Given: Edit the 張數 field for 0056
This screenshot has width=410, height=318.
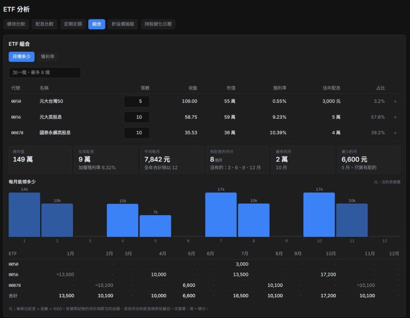Looking at the screenshot, I should click(x=137, y=117).
